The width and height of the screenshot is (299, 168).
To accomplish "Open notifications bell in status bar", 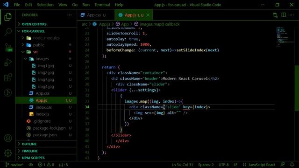I will click(x=292, y=165).
